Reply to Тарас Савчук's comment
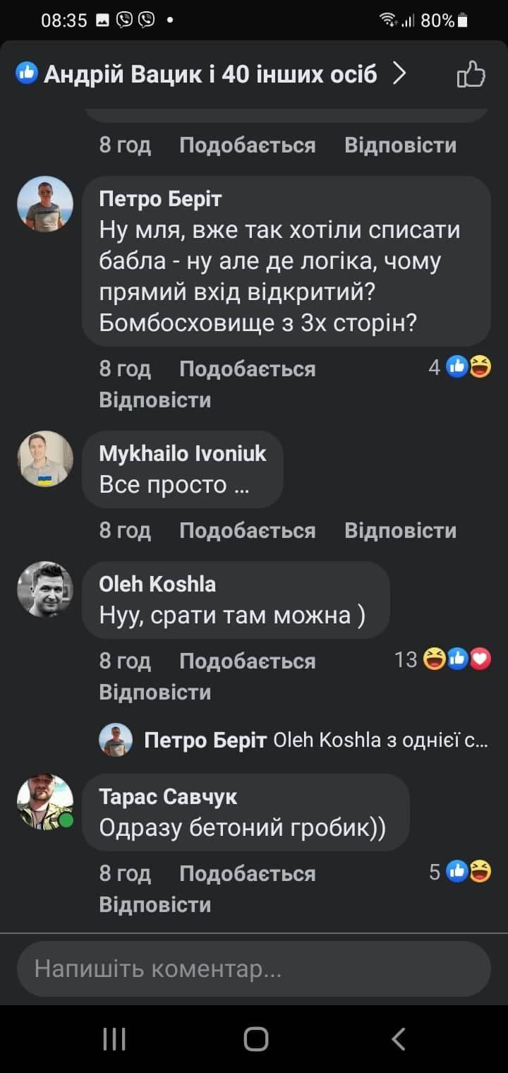 155,904
